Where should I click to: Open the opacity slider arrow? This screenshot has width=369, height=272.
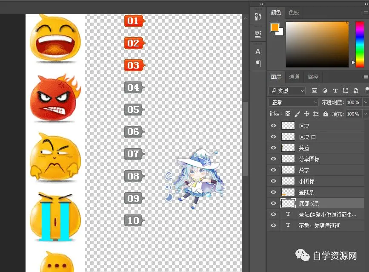366,102
